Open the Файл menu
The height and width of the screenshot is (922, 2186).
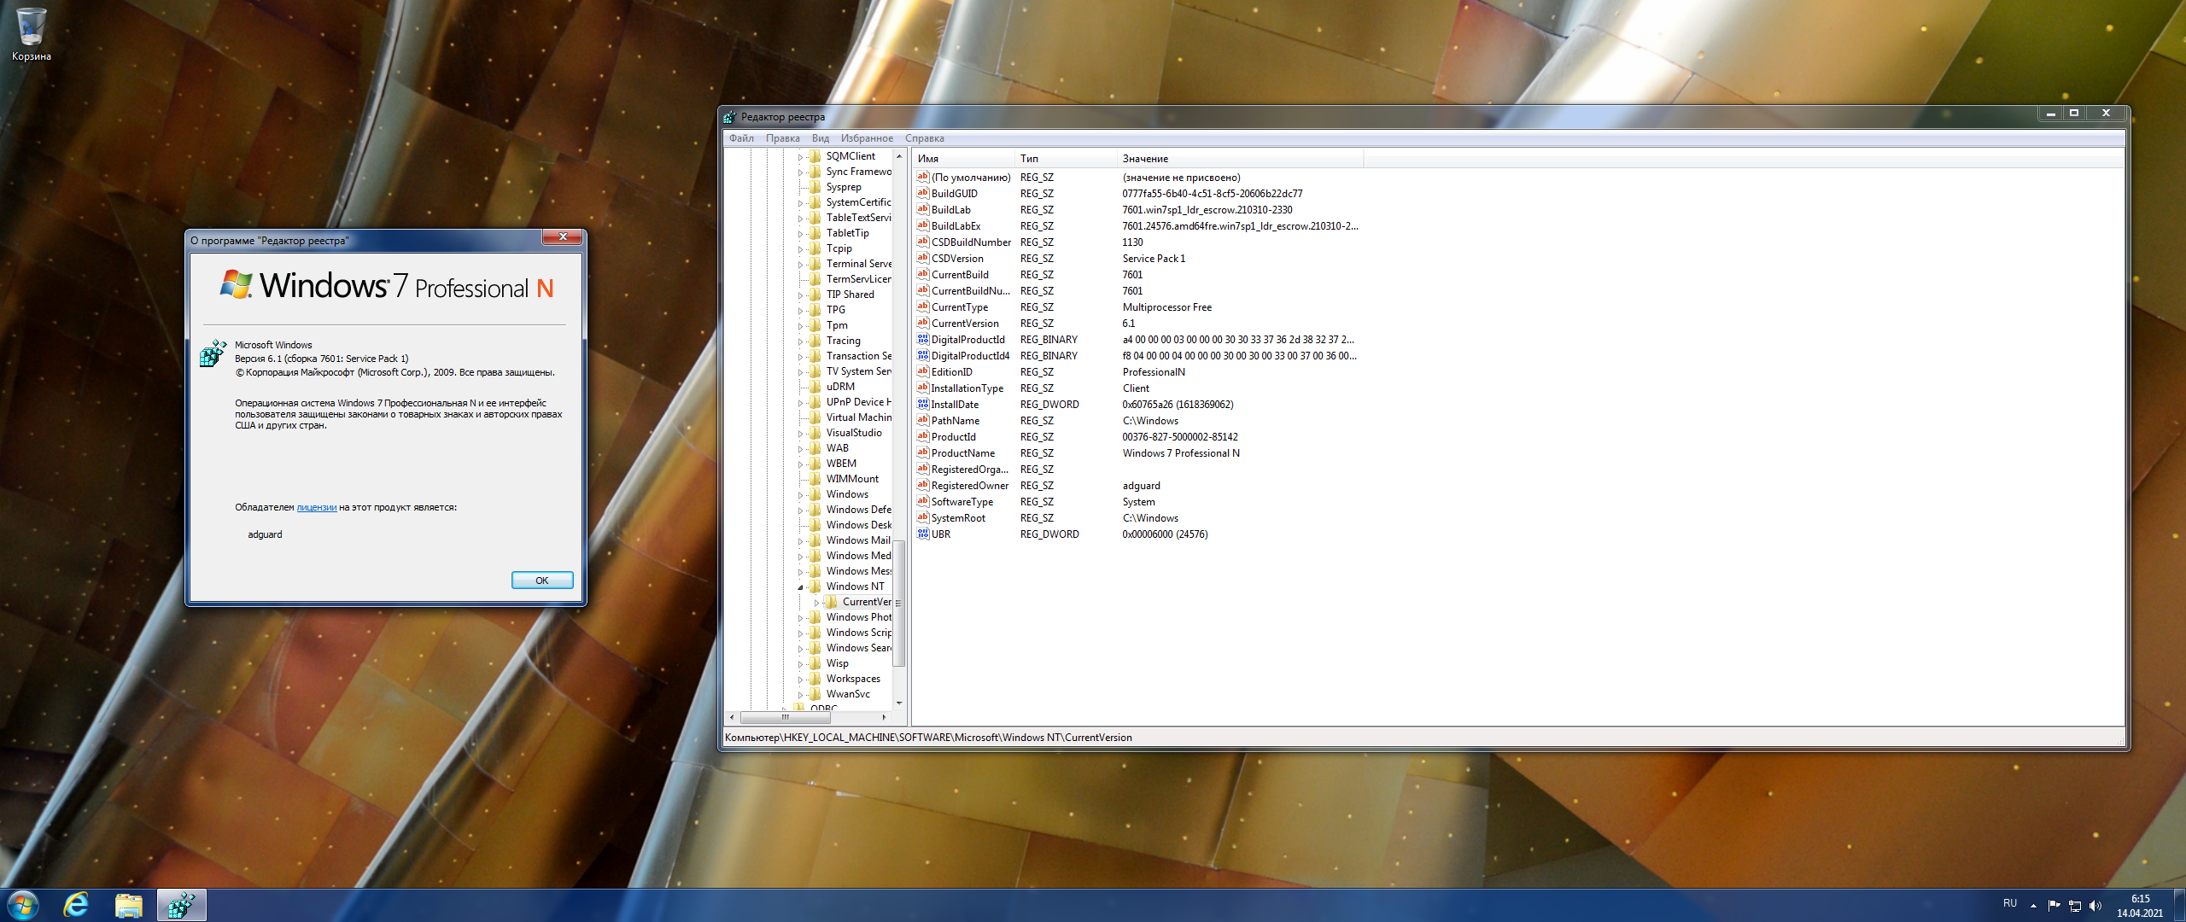pos(741,138)
